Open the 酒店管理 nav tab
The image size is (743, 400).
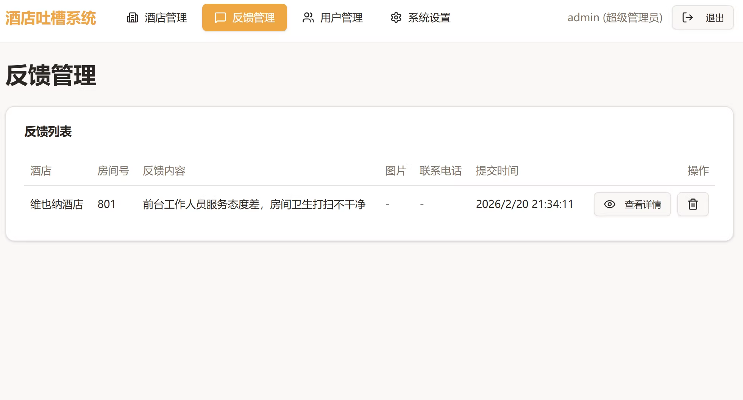coord(165,18)
